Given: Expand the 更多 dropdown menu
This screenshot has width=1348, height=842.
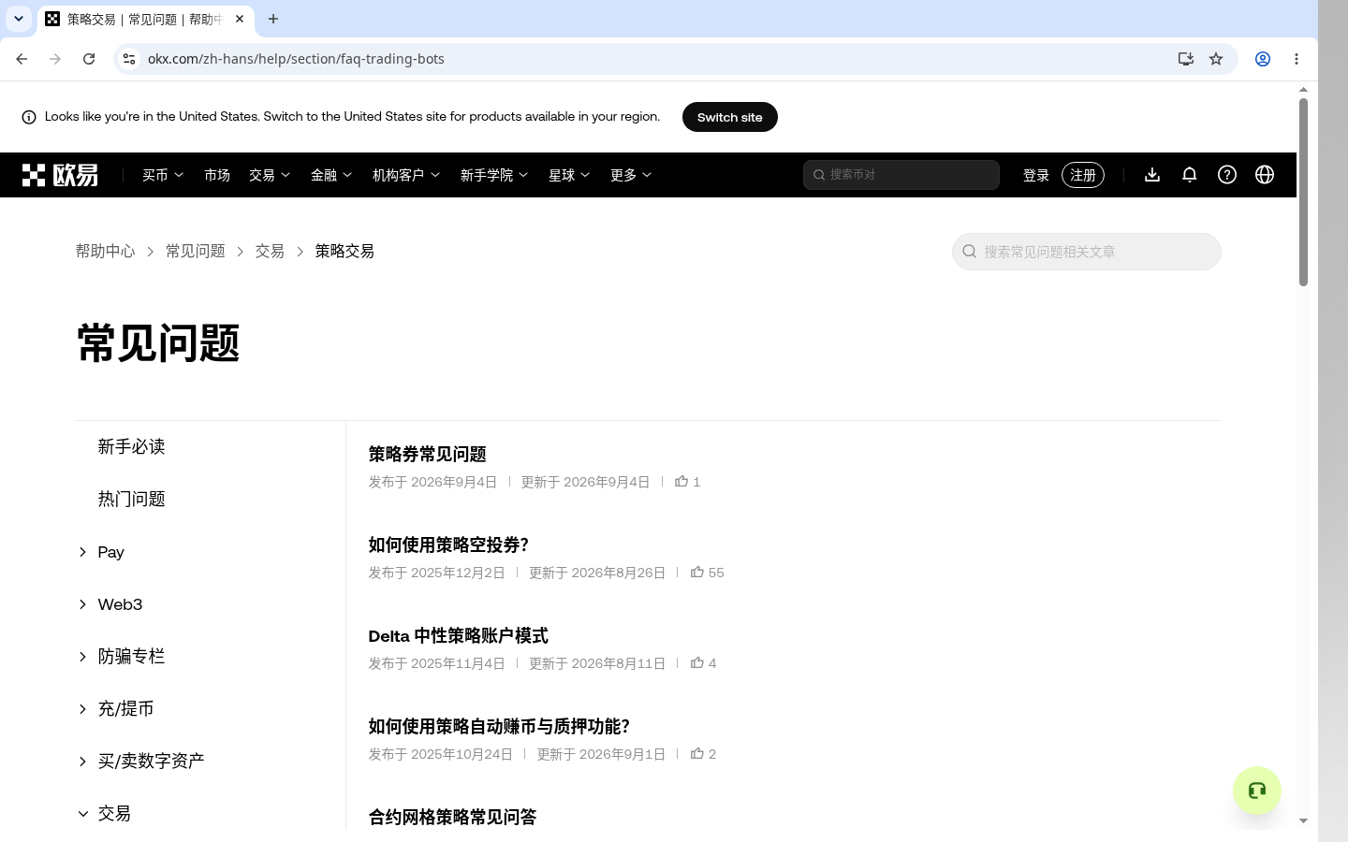Looking at the screenshot, I should [631, 175].
